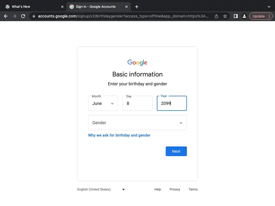Select the Sign in - Google Accounts tab
The image size is (275, 206).
point(99,7)
